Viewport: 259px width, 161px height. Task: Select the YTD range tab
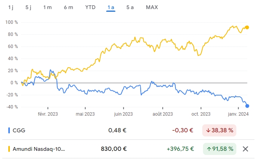tap(90, 8)
